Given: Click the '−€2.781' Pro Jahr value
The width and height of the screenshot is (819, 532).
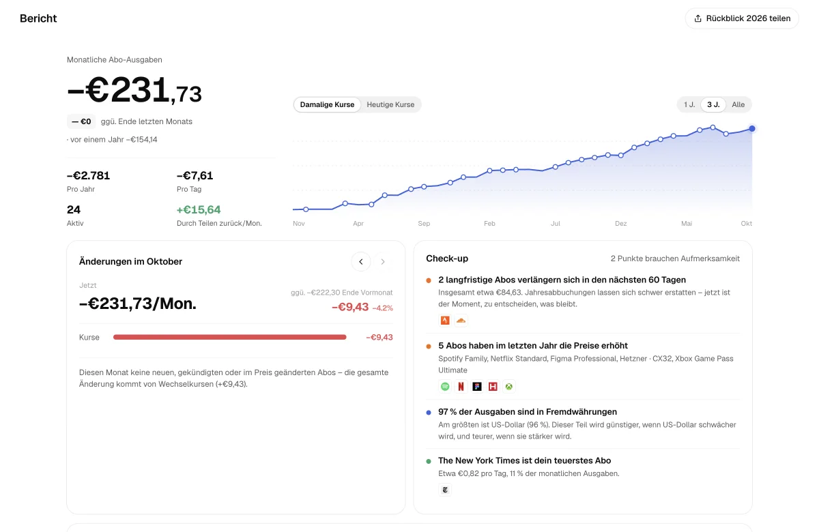Looking at the screenshot, I should [x=89, y=175].
